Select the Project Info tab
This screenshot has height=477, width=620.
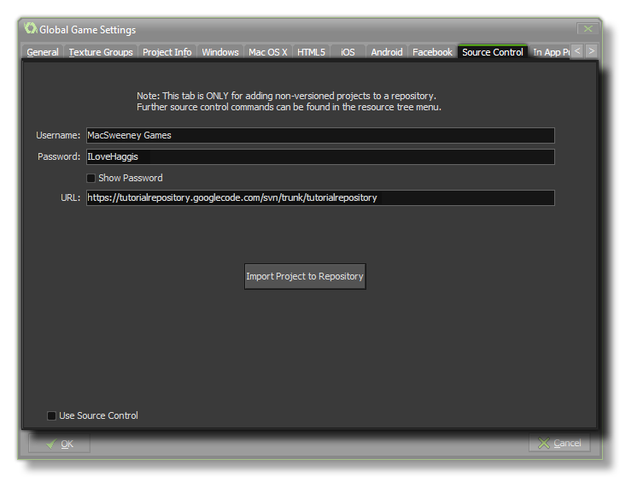(x=167, y=52)
